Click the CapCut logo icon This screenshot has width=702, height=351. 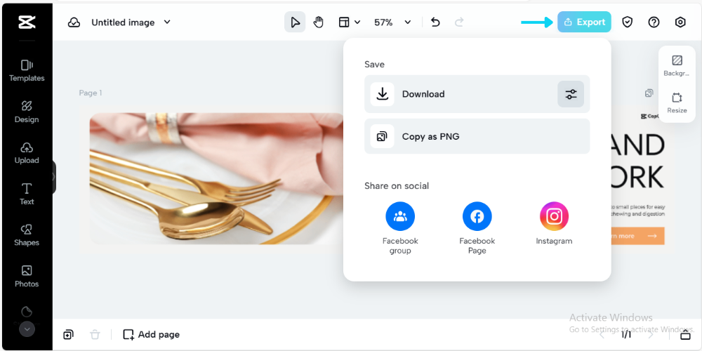[27, 22]
